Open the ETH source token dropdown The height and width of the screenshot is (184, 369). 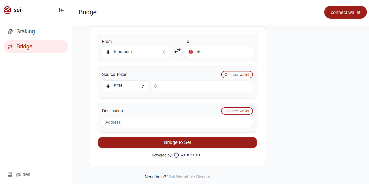(x=125, y=86)
